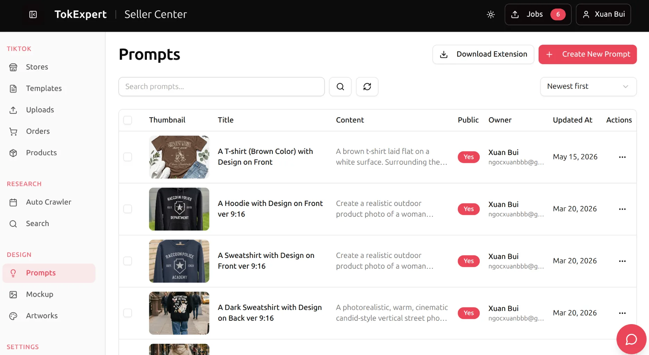The width and height of the screenshot is (649, 355).
Task: Open actions menu for Hoodie Front prompt
Action: click(622, 209)
